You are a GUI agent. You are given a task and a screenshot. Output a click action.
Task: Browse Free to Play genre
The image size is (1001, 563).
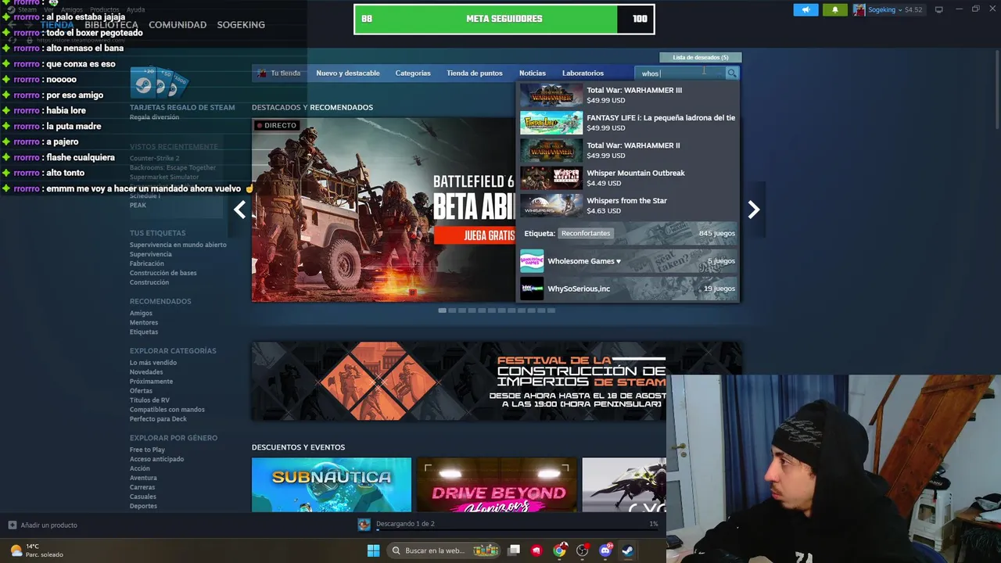147,450
